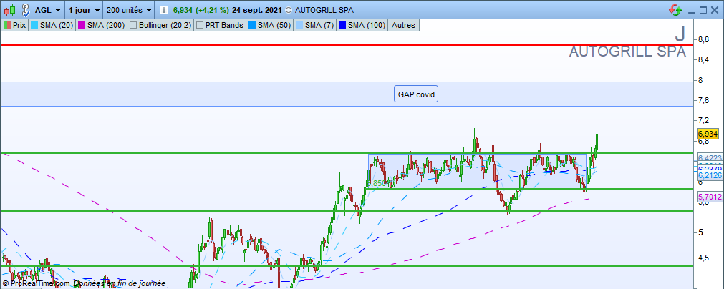Close the AGL chart window
The height and width of the screenshot is (289, 724).
pyautogui.click(x=715, y=10)
